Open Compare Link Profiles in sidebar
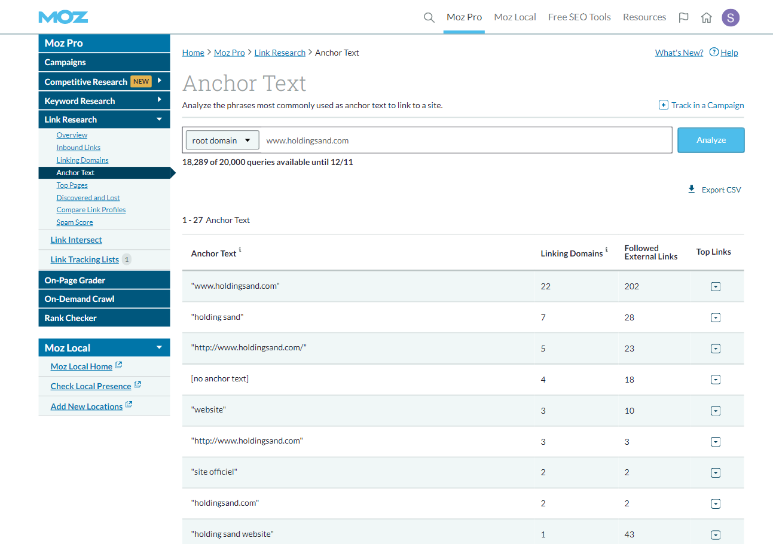Screen dimensions: 773x544 91,210
